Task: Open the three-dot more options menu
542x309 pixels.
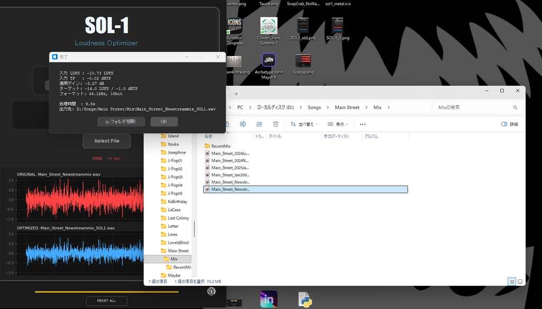Action: [x=362, y=124]
